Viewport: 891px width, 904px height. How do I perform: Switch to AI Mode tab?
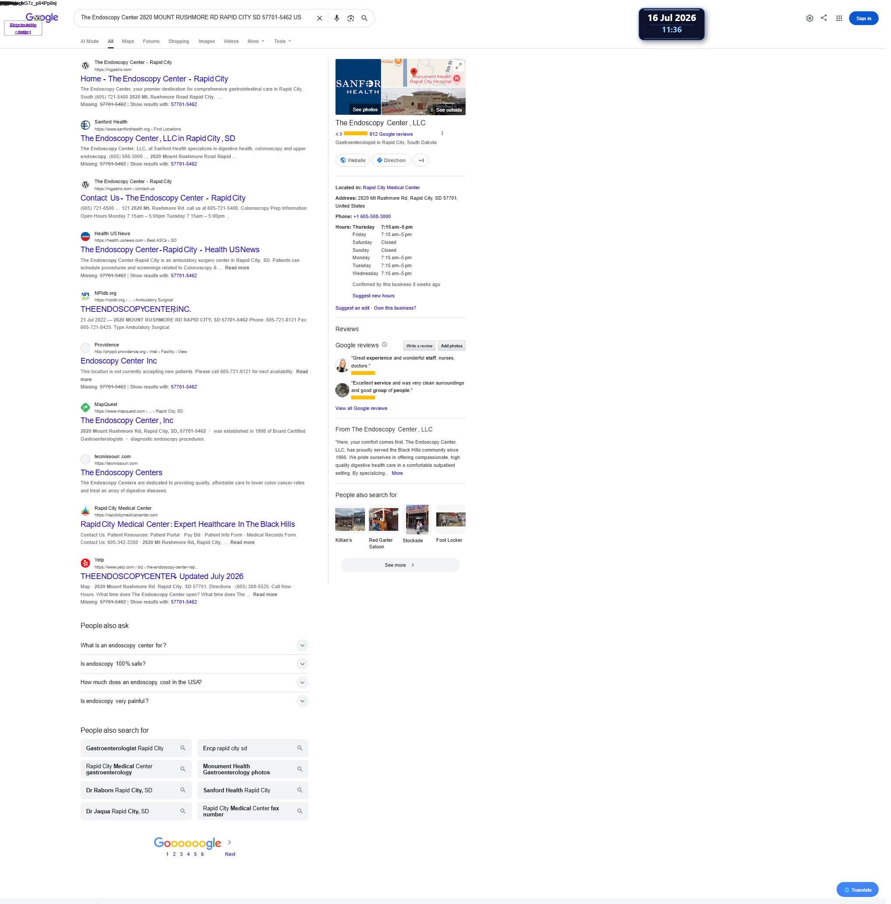pyautogui.click(x=89, y=41)
